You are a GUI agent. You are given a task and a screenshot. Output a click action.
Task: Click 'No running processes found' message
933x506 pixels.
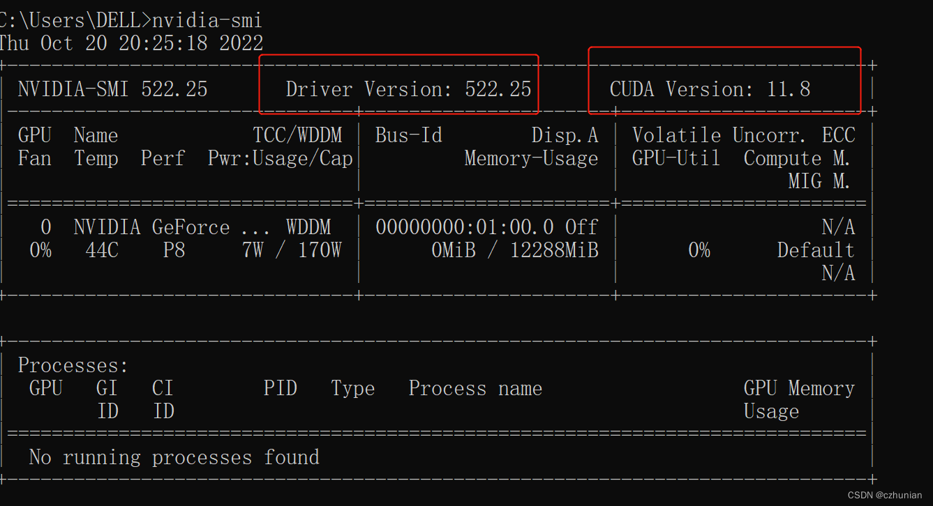coord(174,457)
